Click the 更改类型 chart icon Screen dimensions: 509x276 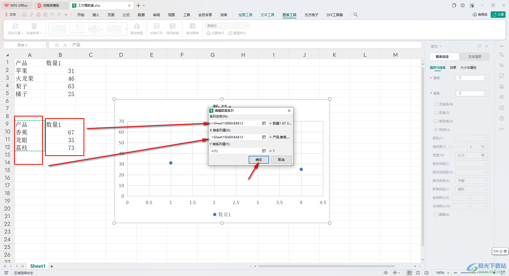137,26
